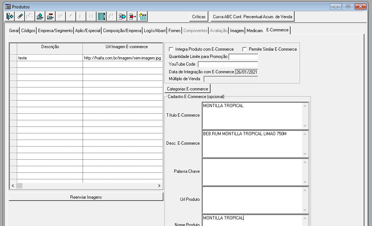Click the Url Imagem E-commerce column header

click(123, 48)
